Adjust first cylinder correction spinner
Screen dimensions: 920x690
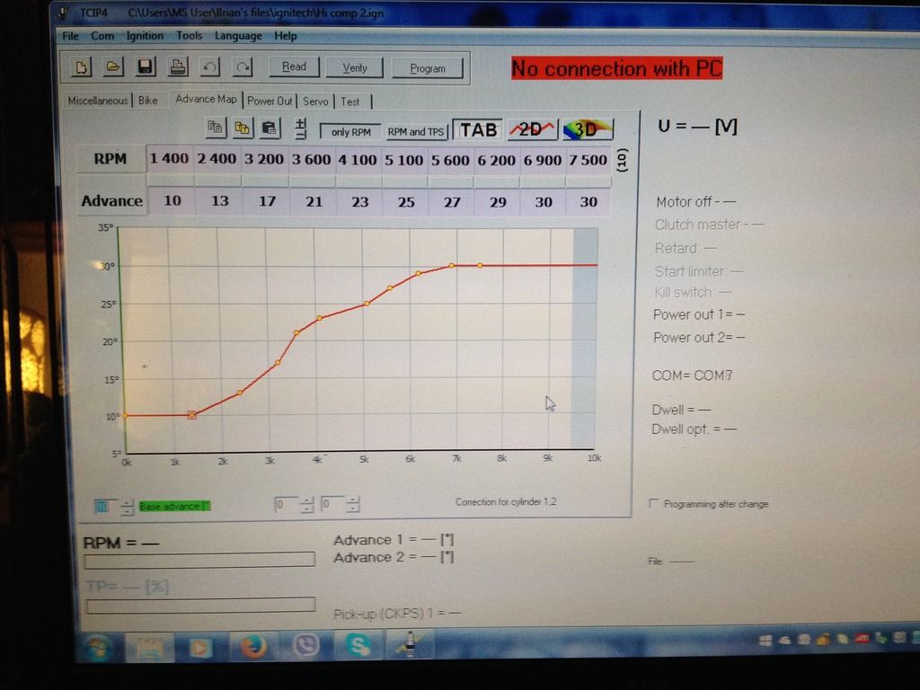(307, 505)
